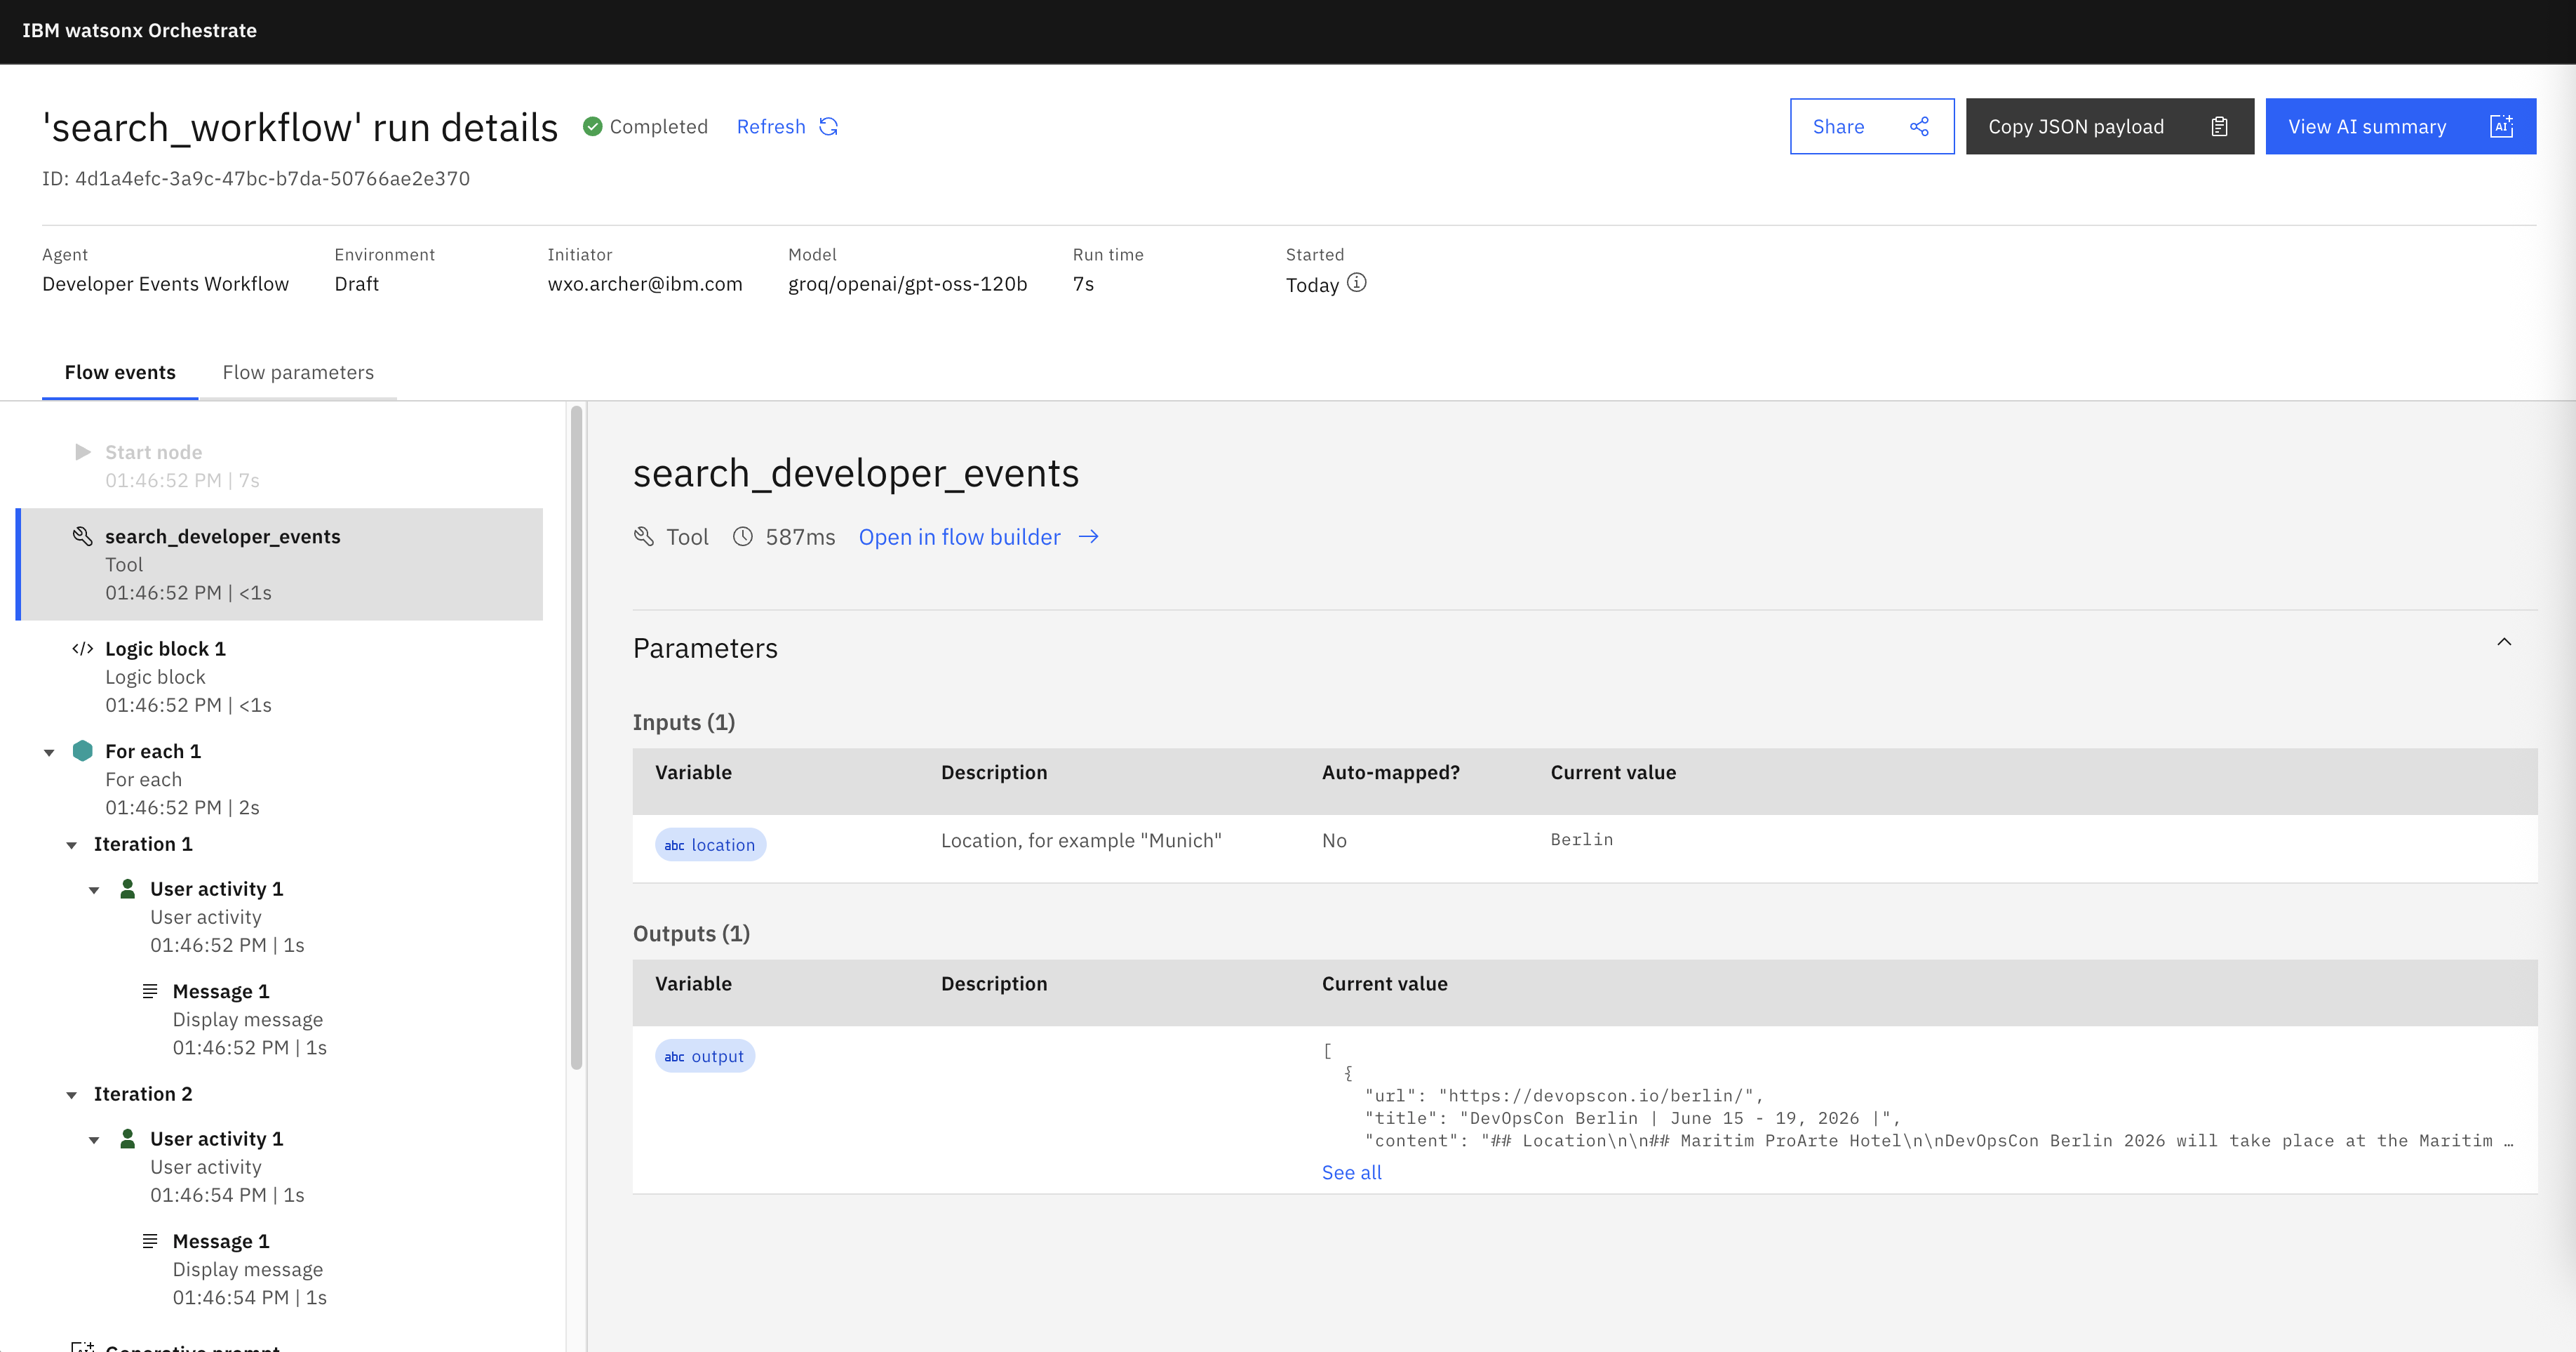This screenshot has height=1352, width=2576.
Task: Click the output variable tag
Action: click(x=705, y=1056)
